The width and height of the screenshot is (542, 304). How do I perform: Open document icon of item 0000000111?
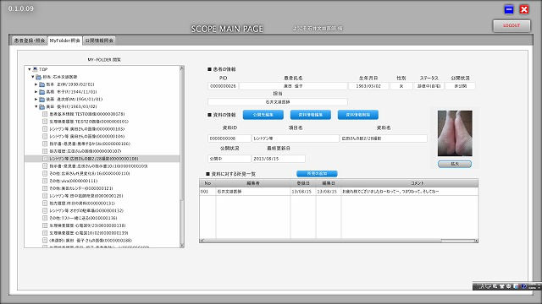[45, 181]
